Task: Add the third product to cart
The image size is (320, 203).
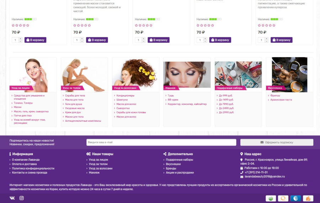Action: point(159,40)
